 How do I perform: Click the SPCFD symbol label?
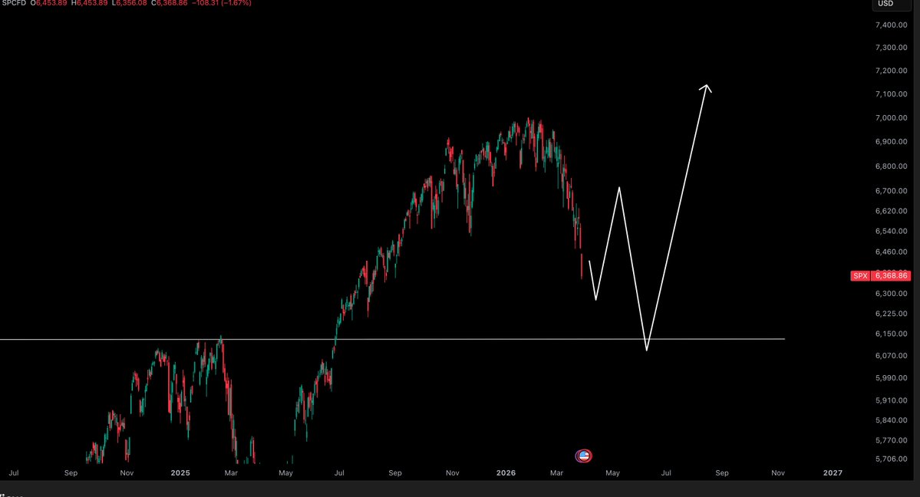(x=14, y=4)
